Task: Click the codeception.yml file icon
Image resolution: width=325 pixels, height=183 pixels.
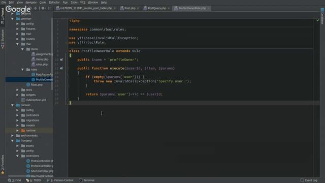Action: pos(23,100)
